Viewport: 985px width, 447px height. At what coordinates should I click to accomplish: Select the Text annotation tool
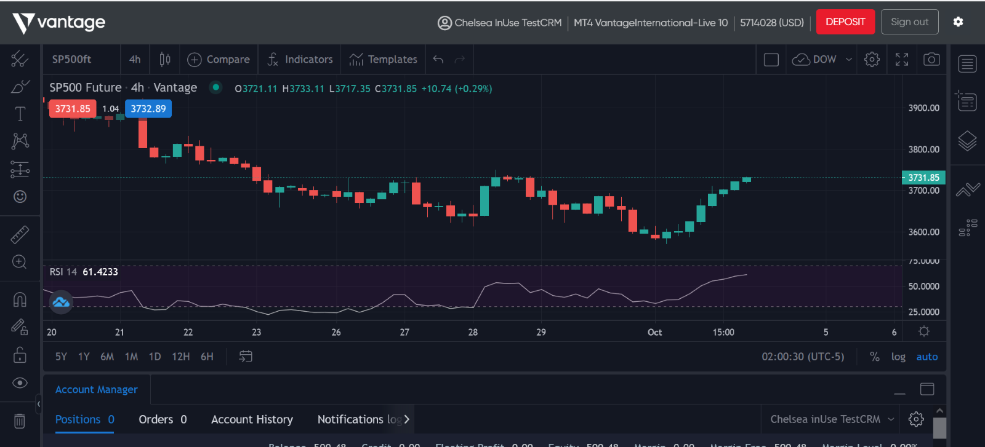pos(20,114)
